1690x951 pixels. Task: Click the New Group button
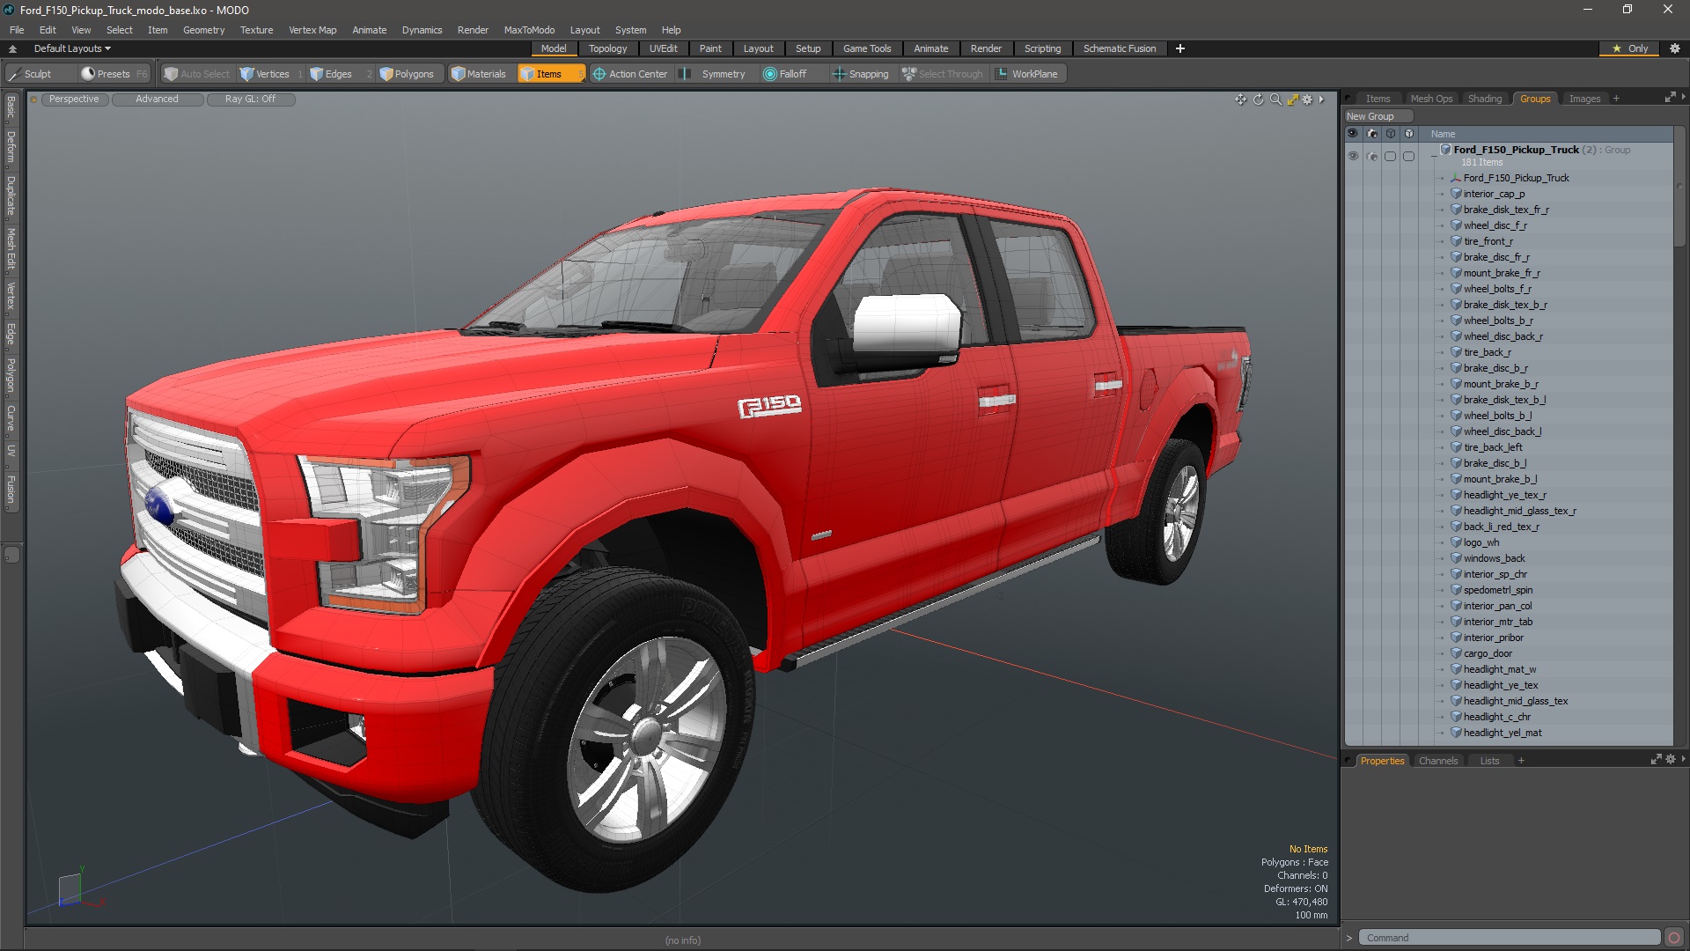click(x=1378, y=116)
